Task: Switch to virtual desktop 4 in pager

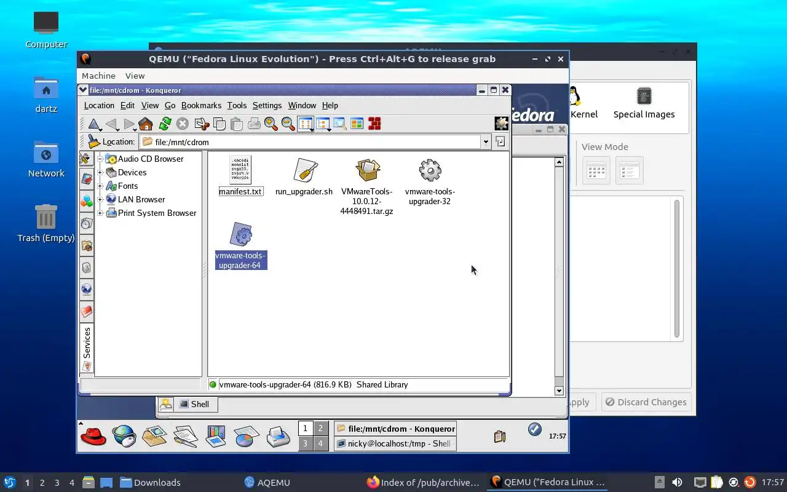Action: click(320, 443)
